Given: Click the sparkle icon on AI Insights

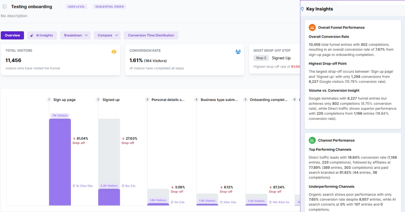Looking at the screenshot, I should pos(32,35).
